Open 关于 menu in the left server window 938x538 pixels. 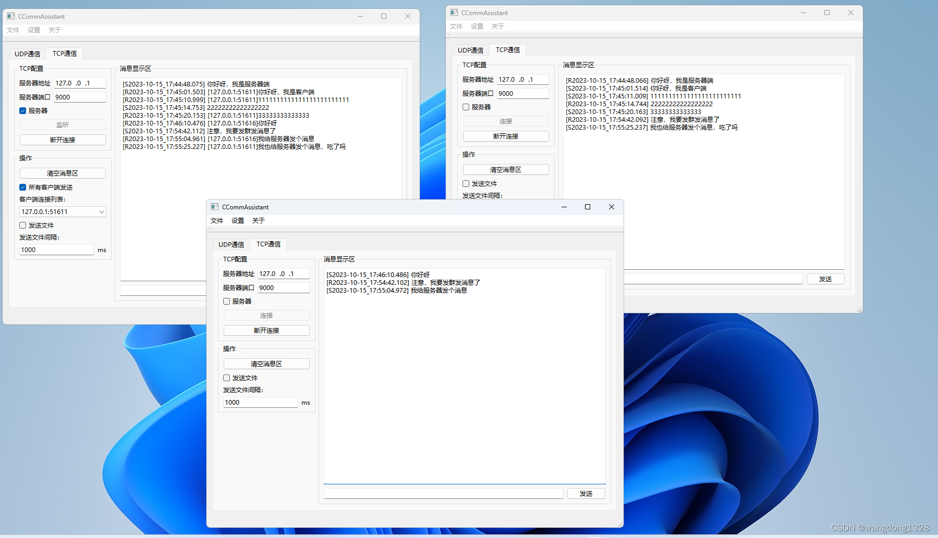point(55,30)
